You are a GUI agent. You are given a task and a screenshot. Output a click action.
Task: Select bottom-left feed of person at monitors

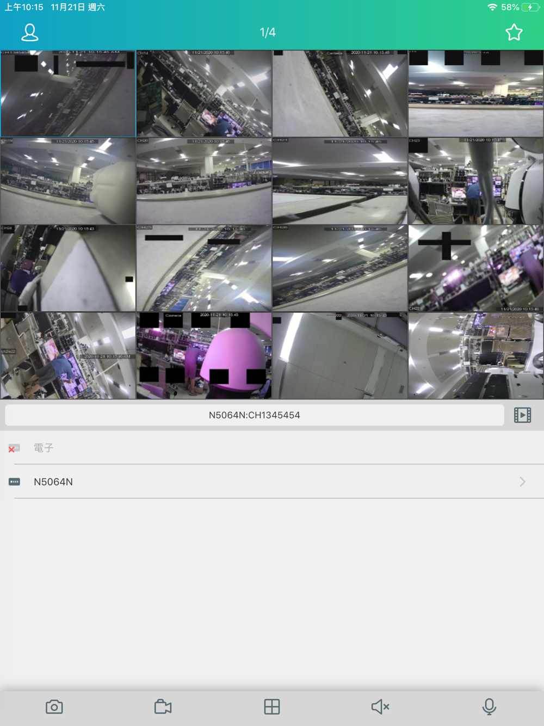tap(68, 355)
